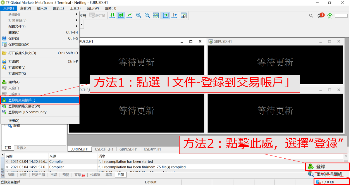Viewport: 351px width, 186px height.
Task: Open the 代碼庫 toolbox tab
Action: [95, 175]
